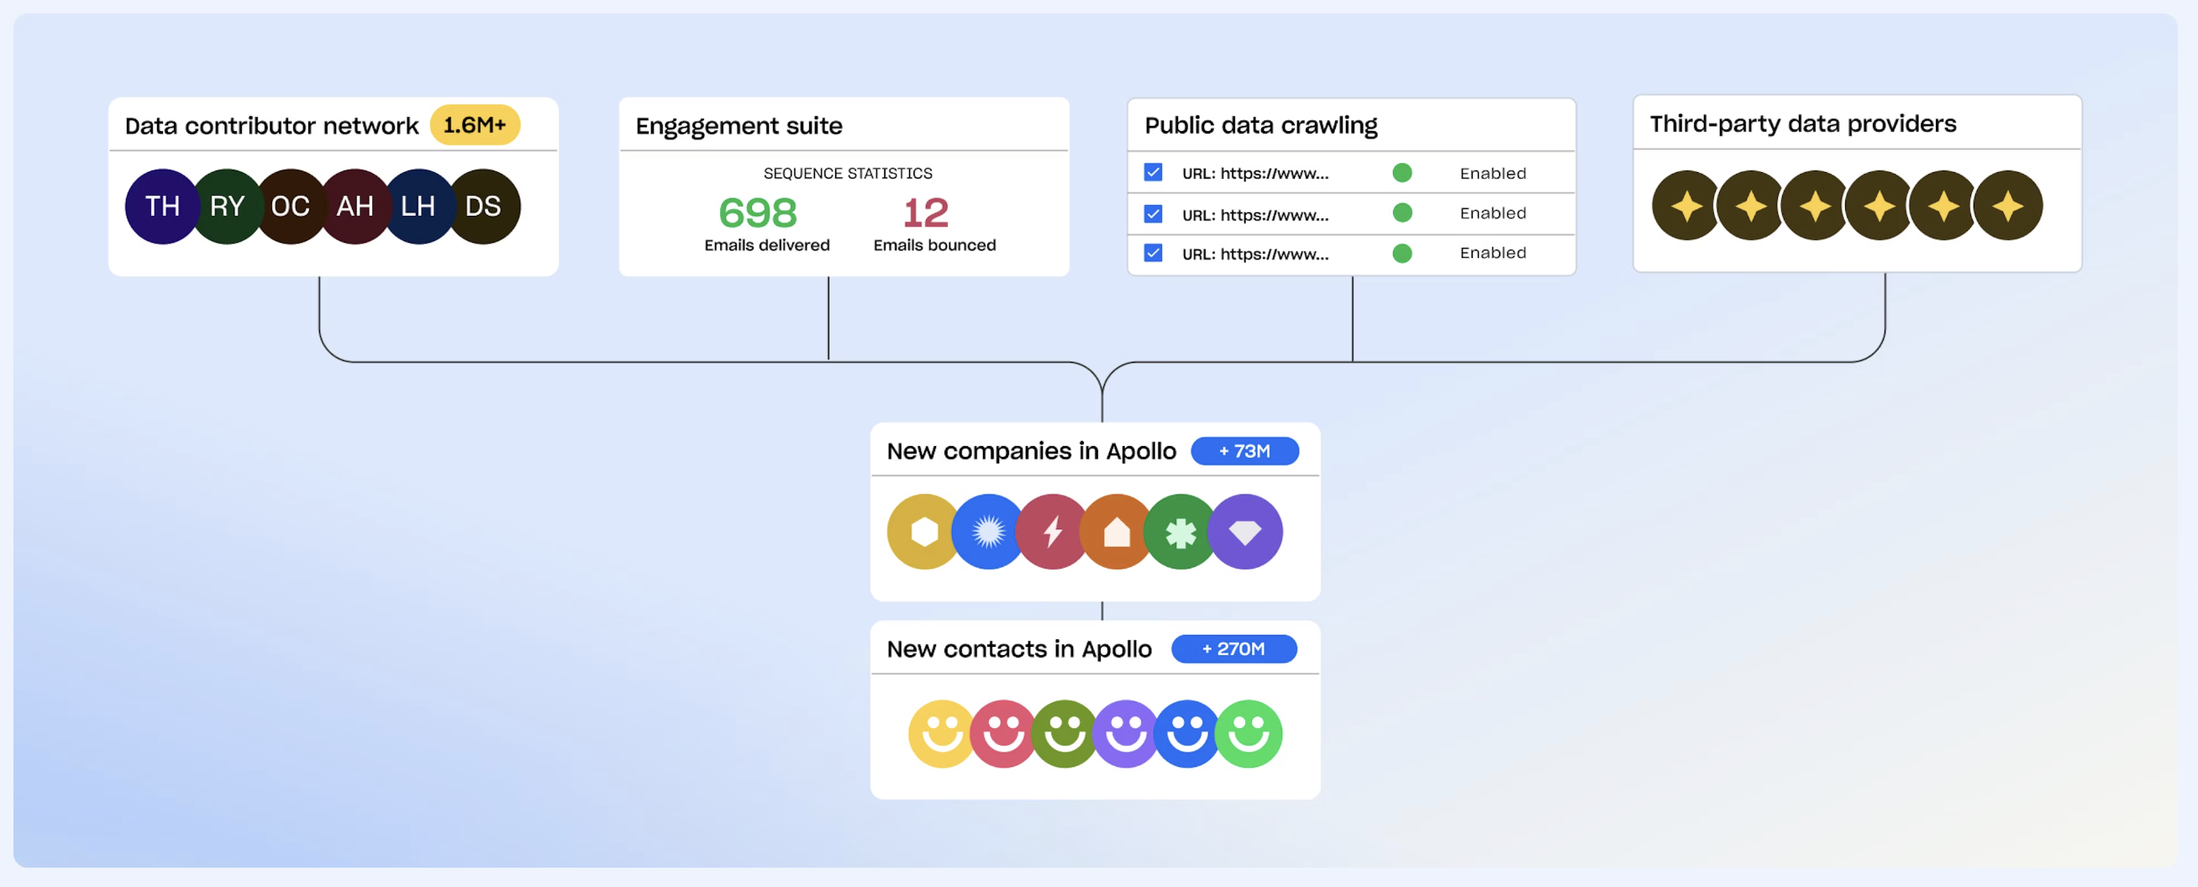Click the third row's green status dot
Screen dimensions: 2198x887
click(x=1402, y=254)
